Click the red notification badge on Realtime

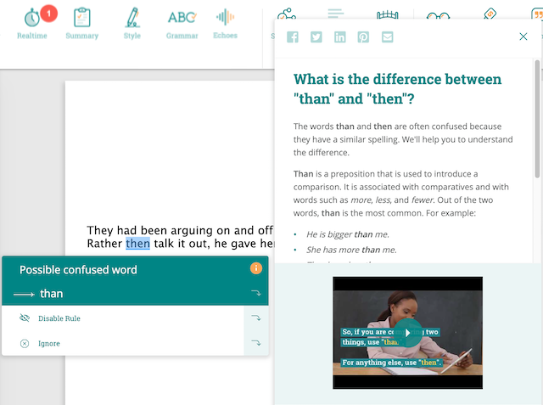pyautogui.click(x=49, y=14)
